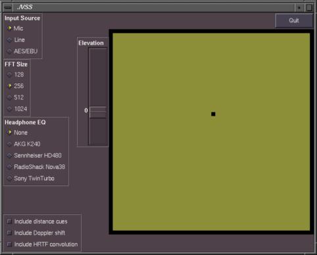Open the window menu in title bar
317x255 pixels.
(8, 8)
